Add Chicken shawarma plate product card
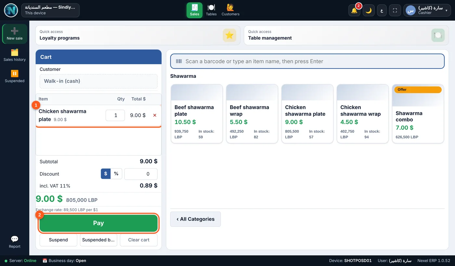 pos(307,114)
